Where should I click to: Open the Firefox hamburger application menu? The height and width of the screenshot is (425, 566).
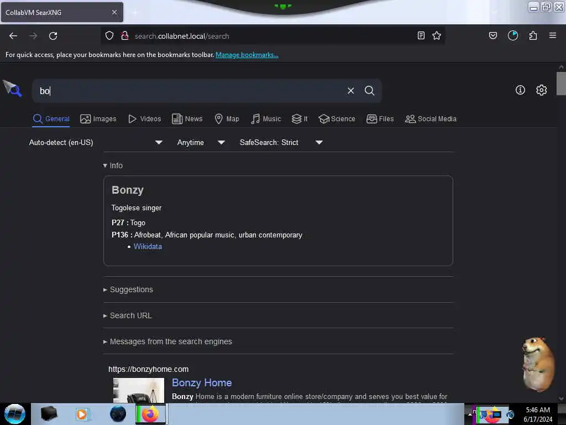click(553, 36)
